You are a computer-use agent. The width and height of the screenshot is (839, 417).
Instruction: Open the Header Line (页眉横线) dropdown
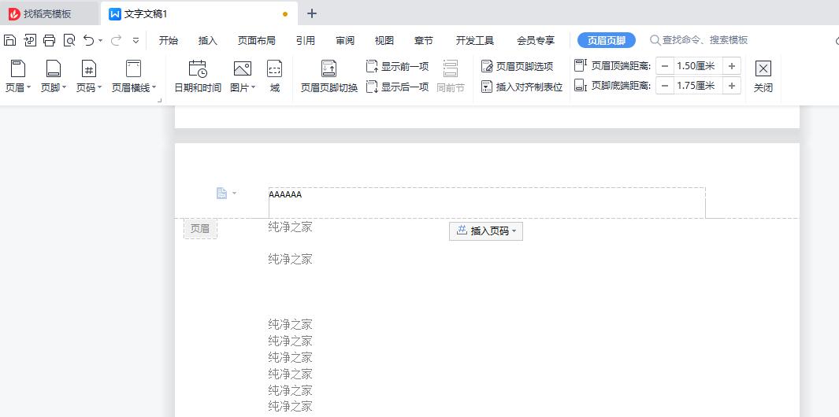click(134, 88)
